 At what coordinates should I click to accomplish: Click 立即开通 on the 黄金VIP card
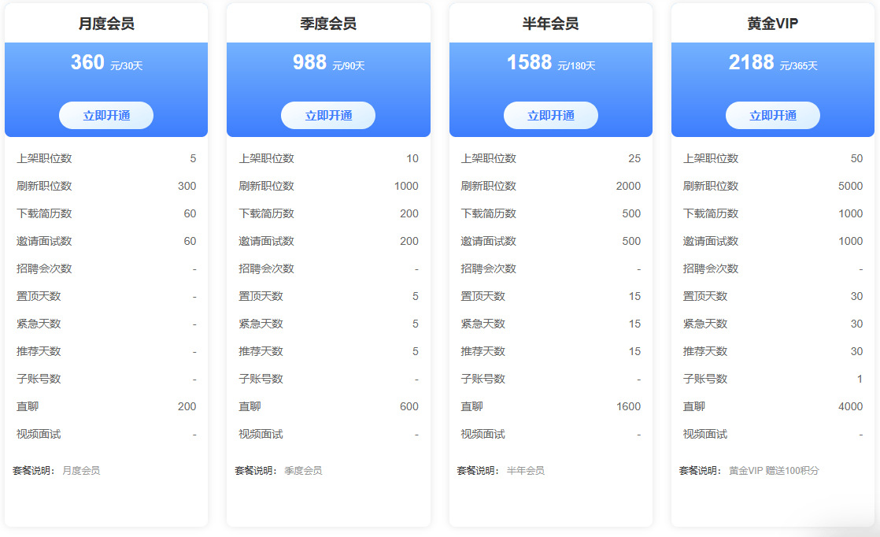coord(772,115)
